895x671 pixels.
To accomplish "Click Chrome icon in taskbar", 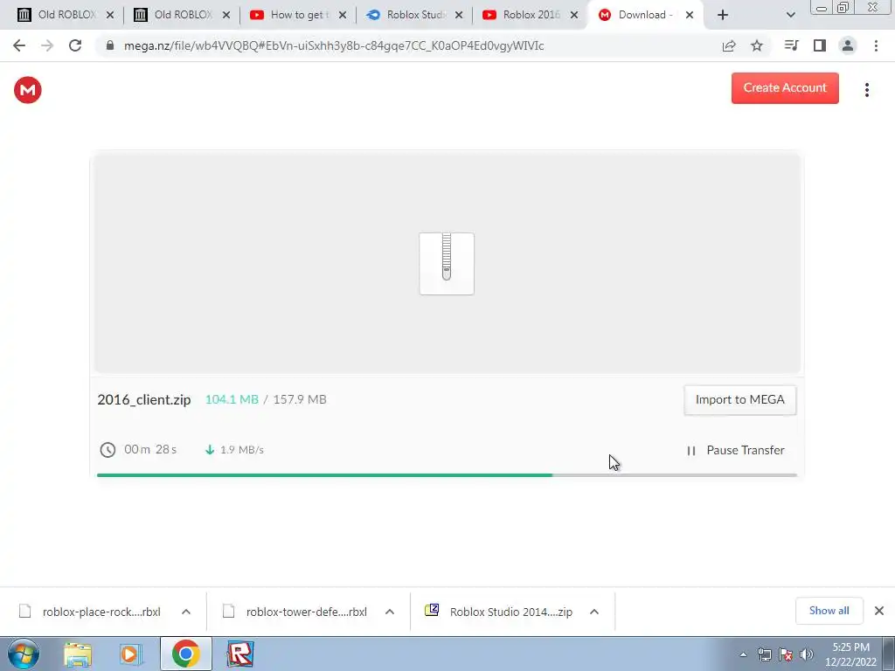I will tap(185, 654).
